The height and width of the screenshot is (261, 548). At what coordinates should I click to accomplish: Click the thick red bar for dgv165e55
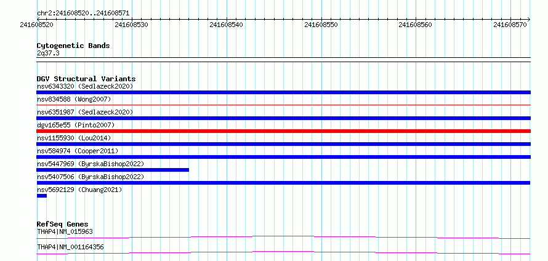click(x=283, y=131)
